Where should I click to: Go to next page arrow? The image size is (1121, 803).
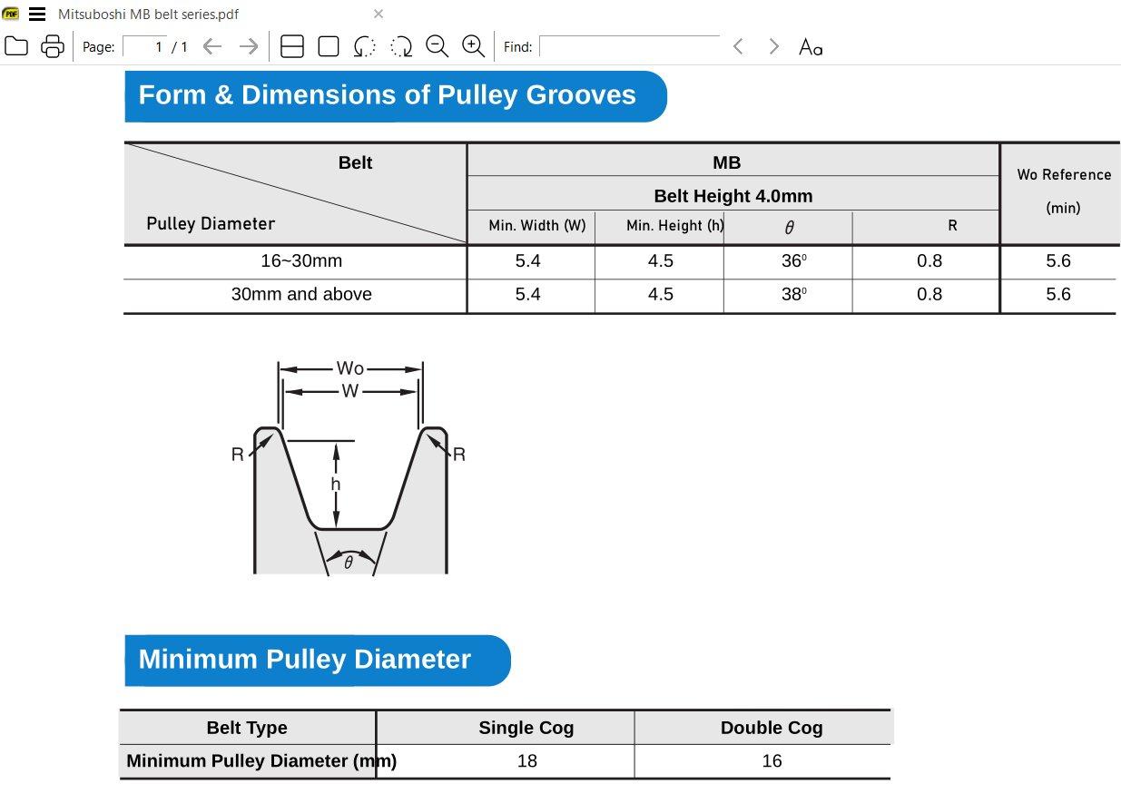click(248, 46)
